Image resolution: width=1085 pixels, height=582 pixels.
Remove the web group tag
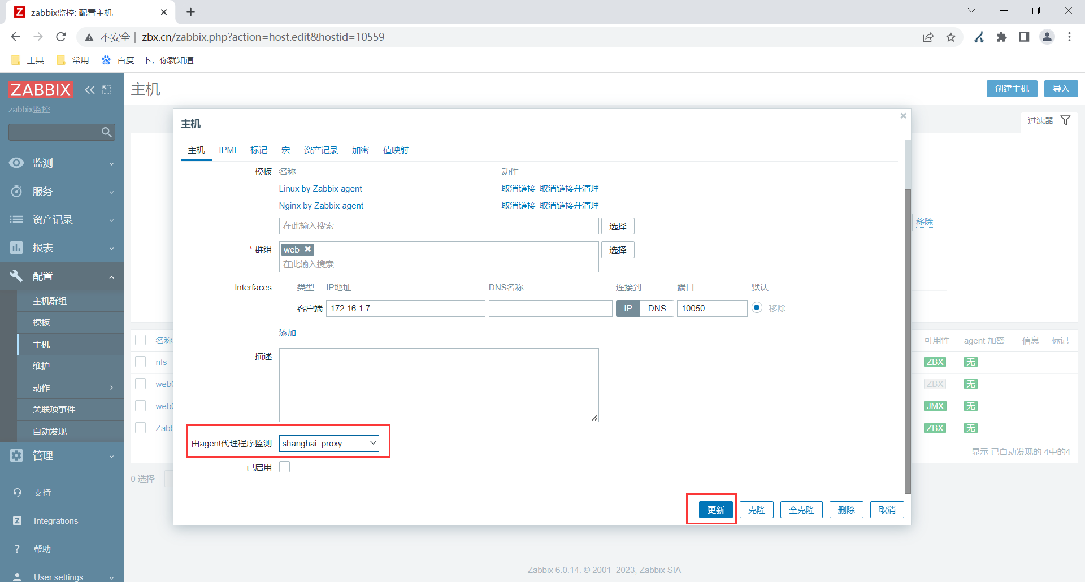pos(308,249)
